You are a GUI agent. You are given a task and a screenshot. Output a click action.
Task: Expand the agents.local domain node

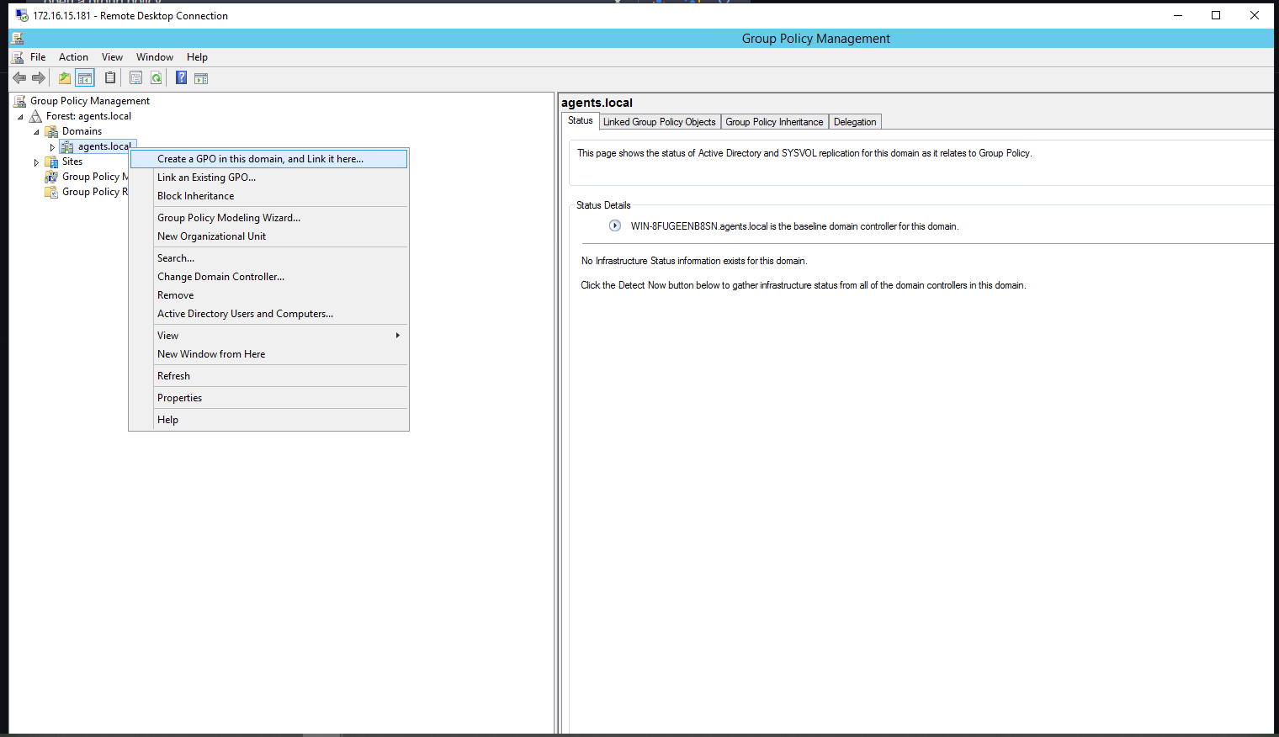(x=52, y=147)
